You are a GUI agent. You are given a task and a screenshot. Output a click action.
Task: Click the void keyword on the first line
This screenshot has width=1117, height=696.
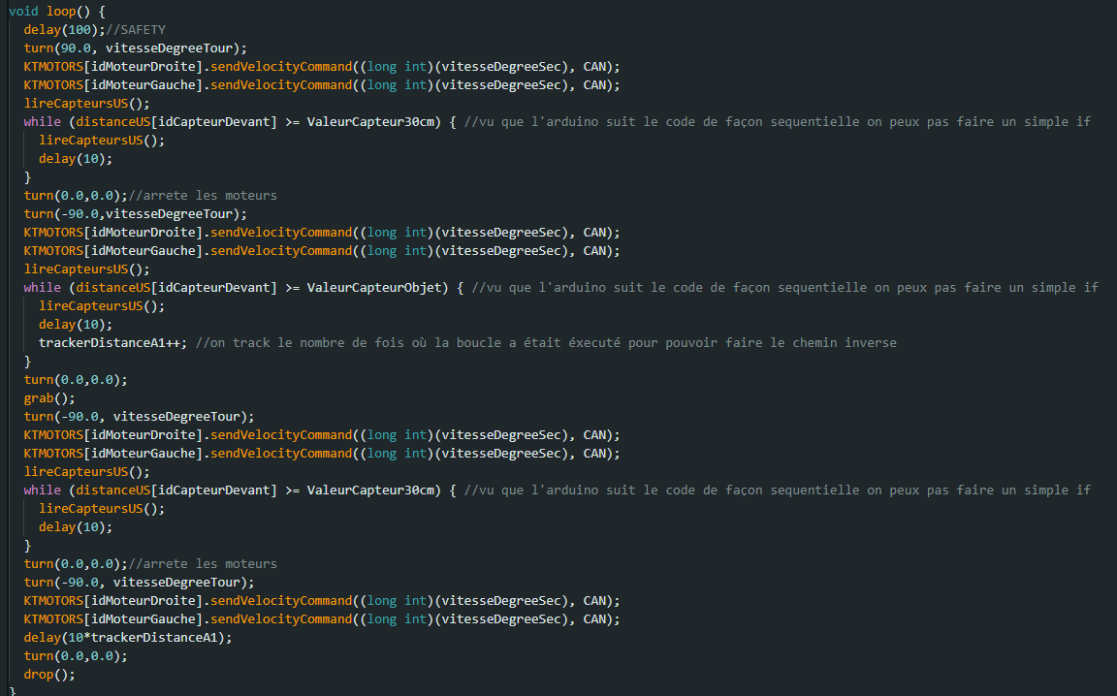pos(23,11)
